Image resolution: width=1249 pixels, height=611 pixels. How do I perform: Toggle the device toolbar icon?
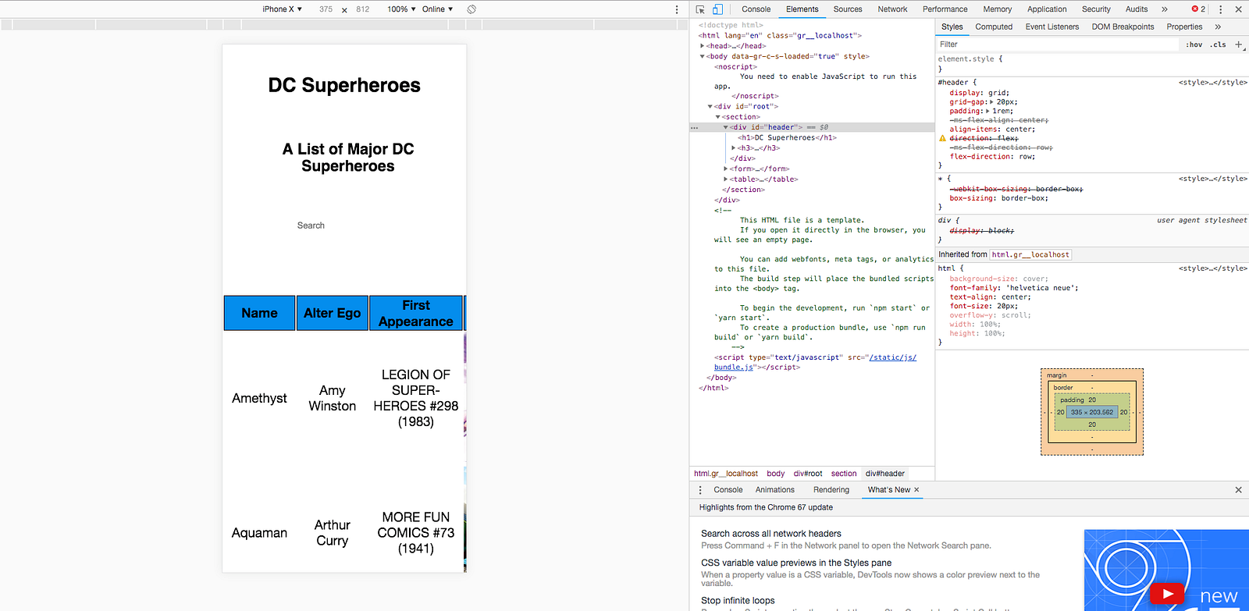click(x=717, y=9)
